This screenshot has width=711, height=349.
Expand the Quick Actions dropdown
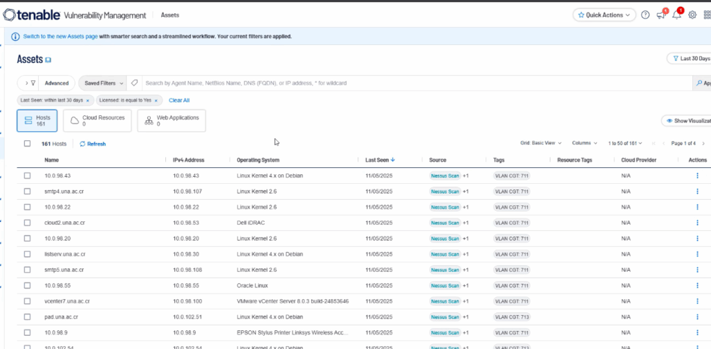coord(603,15)
